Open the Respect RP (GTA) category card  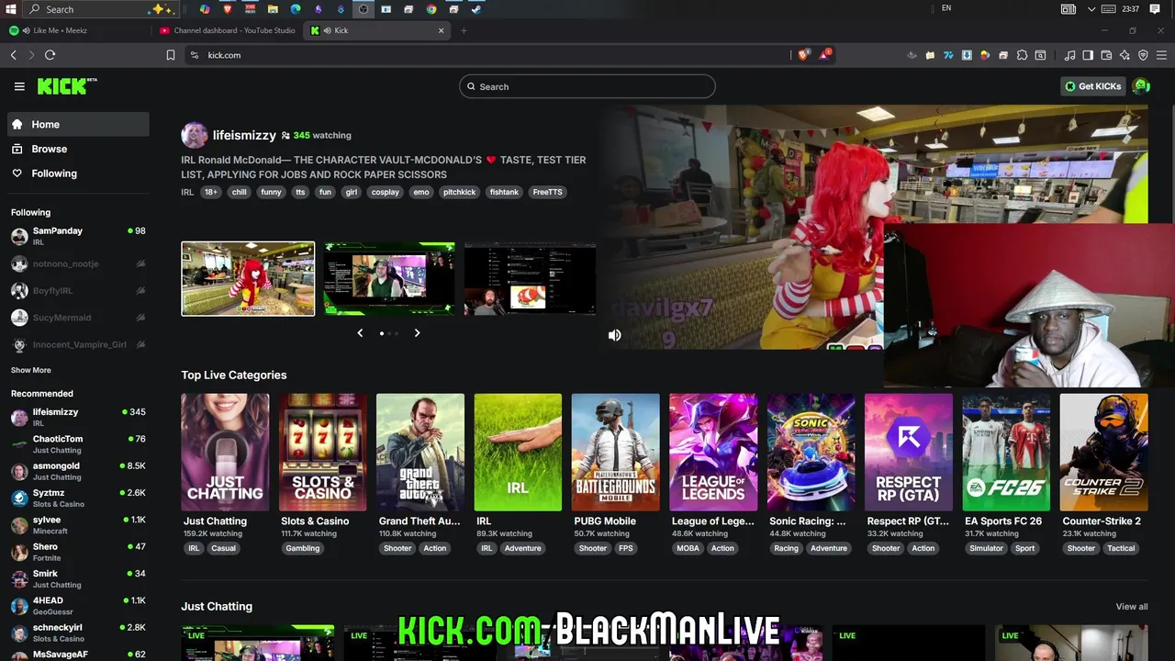(909, 453)
